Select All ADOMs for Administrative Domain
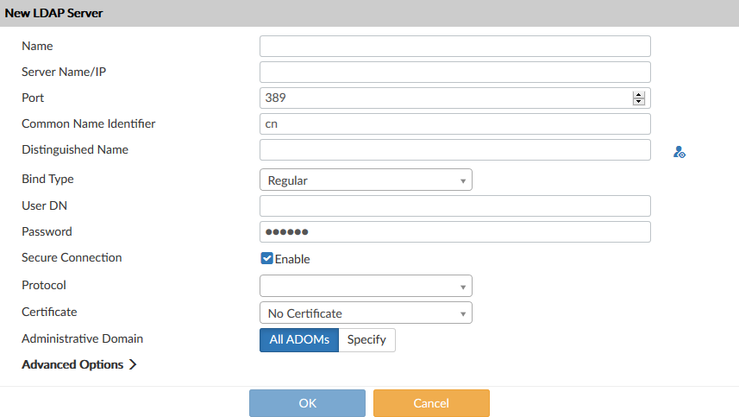The height and width of the screenshot is (417, 739). tap(299, 339)
